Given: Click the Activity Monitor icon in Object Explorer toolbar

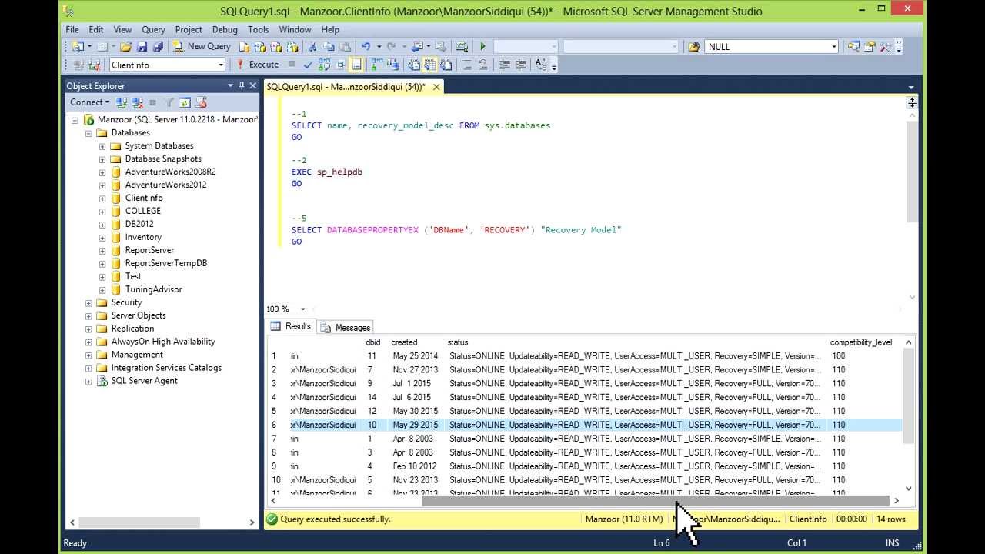Looking at the screenshot, I should coord(202,102).
